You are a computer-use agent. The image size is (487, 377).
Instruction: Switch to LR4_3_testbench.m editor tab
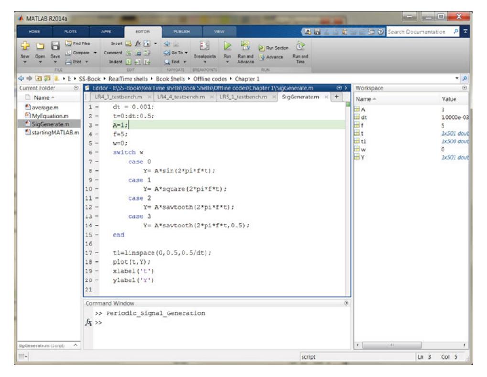[119, 97]
